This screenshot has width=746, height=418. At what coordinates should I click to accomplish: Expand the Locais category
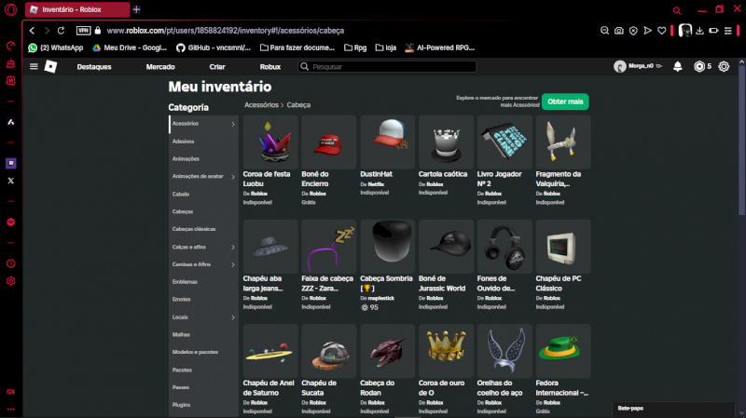[x=233, y=317]
